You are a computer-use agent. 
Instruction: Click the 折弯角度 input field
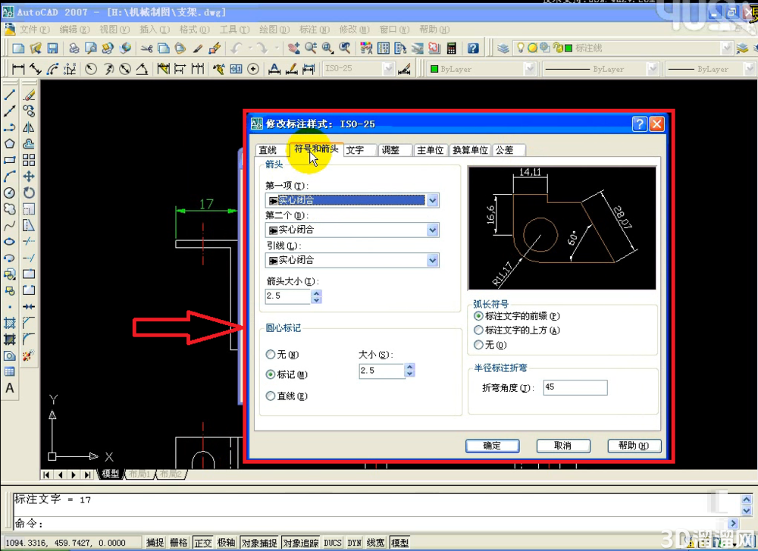(575, 387)
